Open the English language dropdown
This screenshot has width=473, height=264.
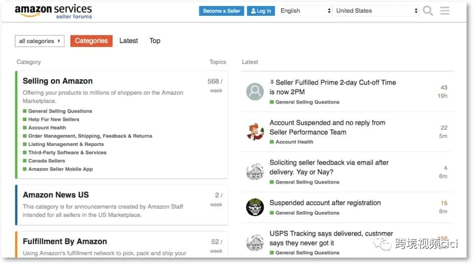(x=305, y=11)
